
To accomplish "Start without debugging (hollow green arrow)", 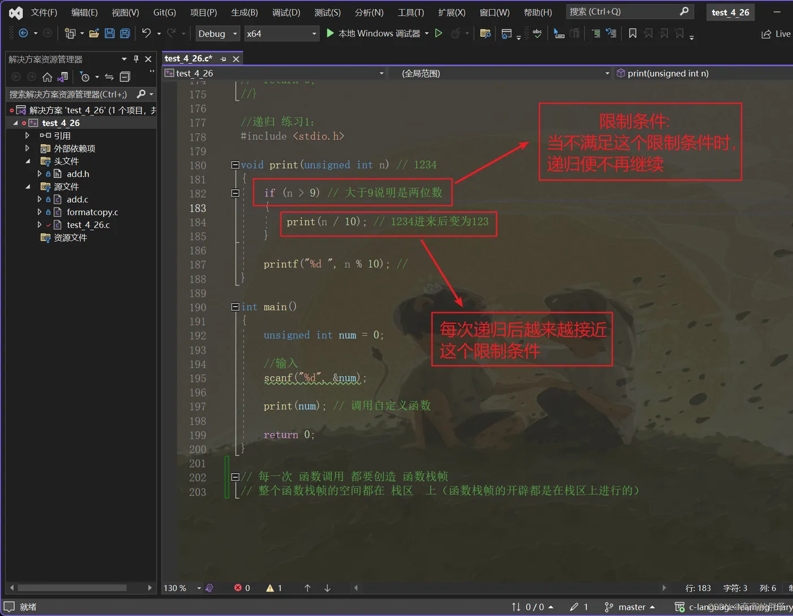I will point(438,33).
